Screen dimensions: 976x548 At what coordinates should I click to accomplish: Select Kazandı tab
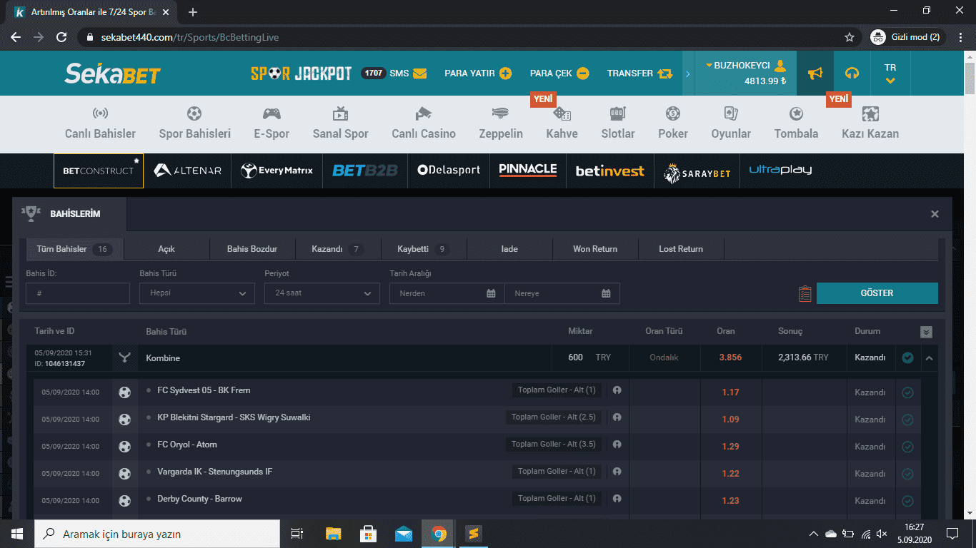pos(338,249)
